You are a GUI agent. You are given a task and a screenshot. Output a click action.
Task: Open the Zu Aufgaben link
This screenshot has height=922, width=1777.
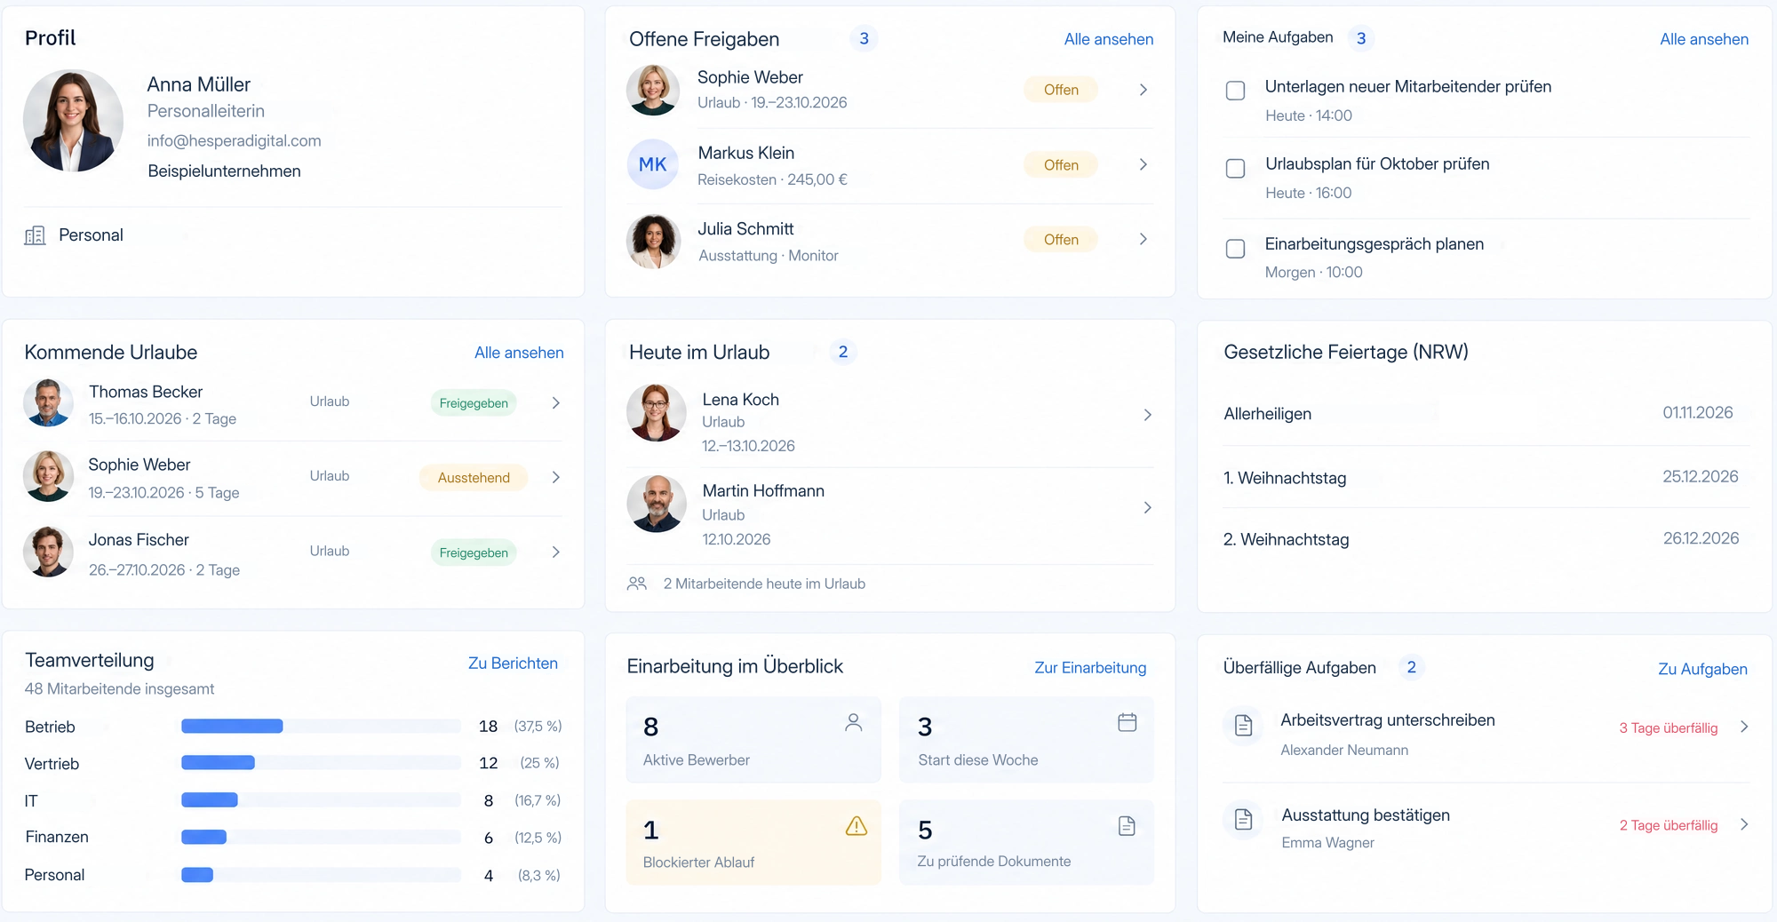tap(1702, 669)
